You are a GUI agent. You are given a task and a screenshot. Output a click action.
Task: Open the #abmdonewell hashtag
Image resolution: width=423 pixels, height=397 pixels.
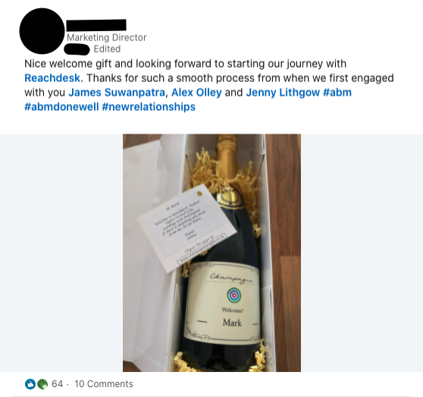pyautogui.click(x=61, y=107)
